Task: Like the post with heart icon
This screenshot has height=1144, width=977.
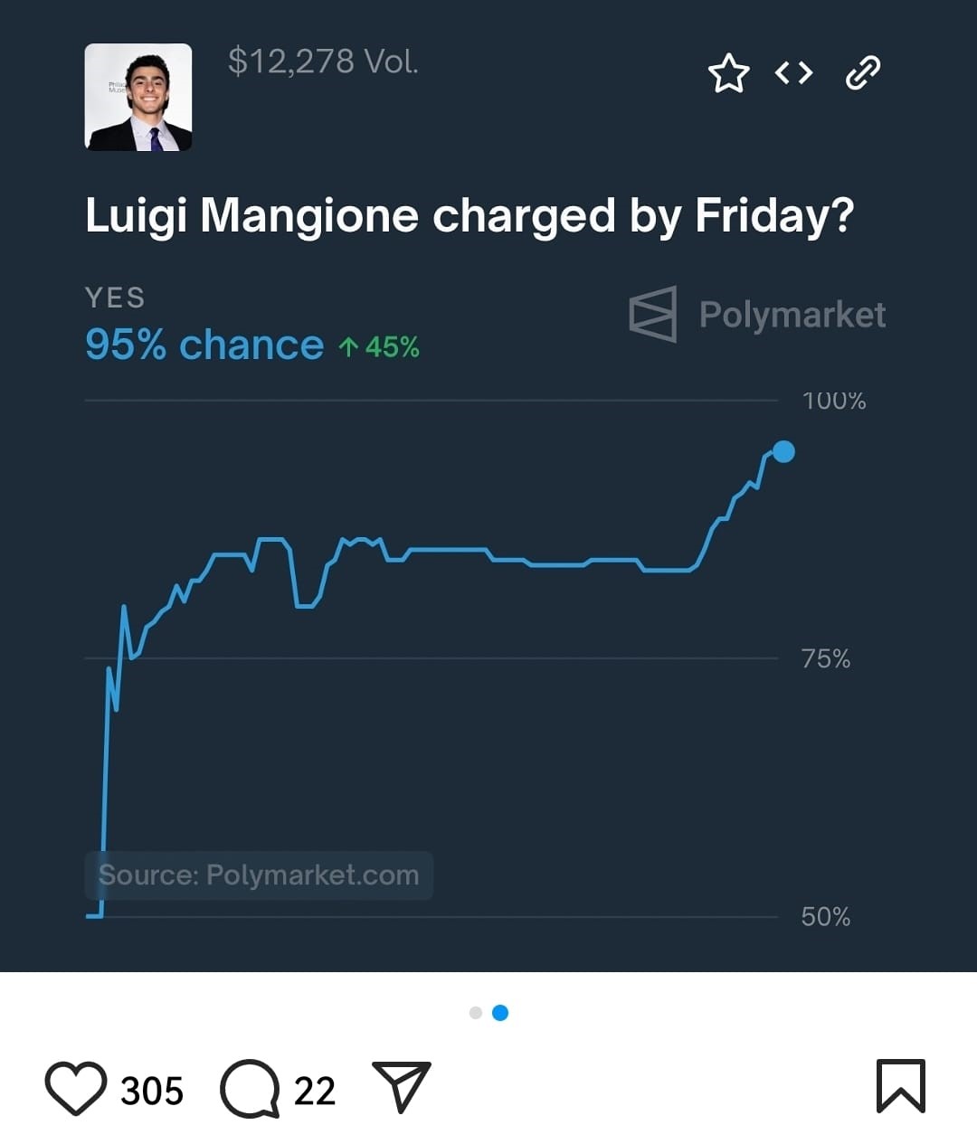Action: pyautogui.click(x=76, y=1088)
